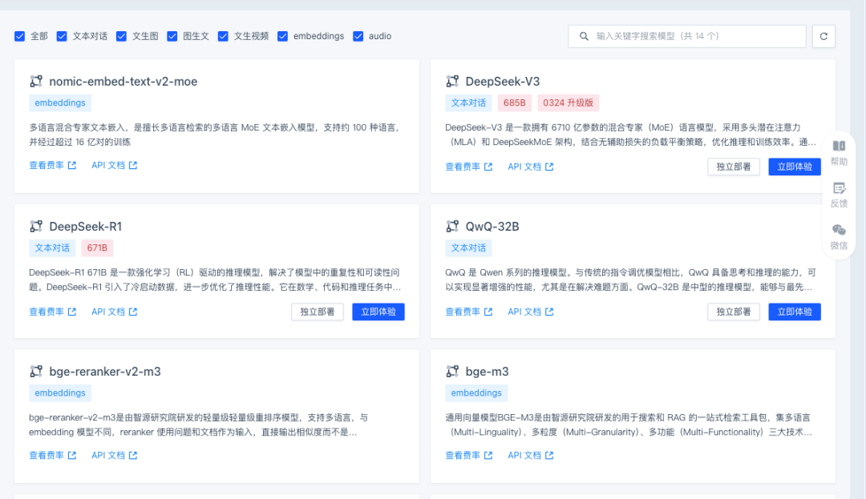
Task: Open API 文档 link for nomic-embed-text-v2-moe
Action: coord(115,166)
